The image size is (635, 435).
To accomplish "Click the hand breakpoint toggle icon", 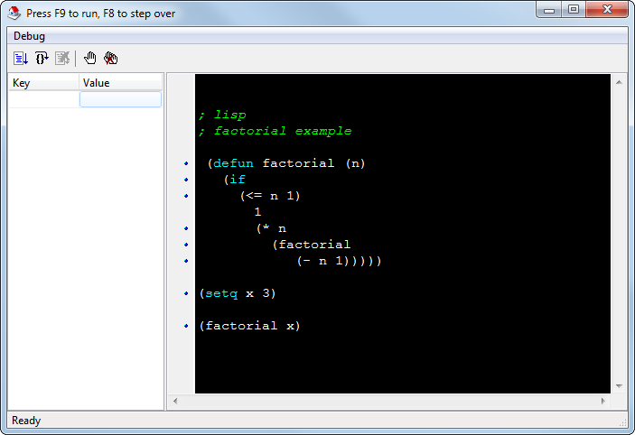I will click(x=90, y=59).
